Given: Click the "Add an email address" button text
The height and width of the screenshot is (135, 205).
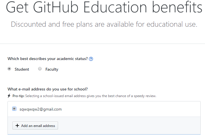Looking at the screenshot, I should click(x=38, y=126).
